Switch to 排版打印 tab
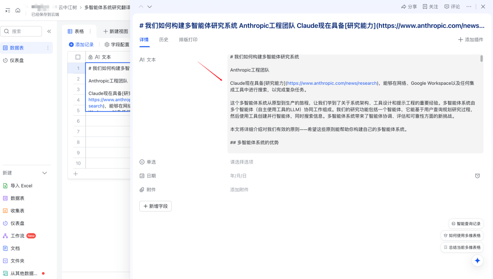 (x=188, y=40)
